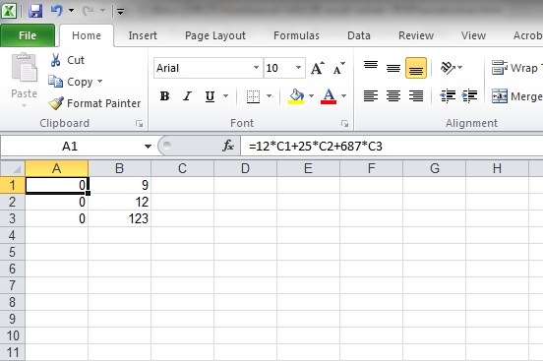Increase font size with Grow Font
Screen dimensions: 543x361
tap(317, 68)
